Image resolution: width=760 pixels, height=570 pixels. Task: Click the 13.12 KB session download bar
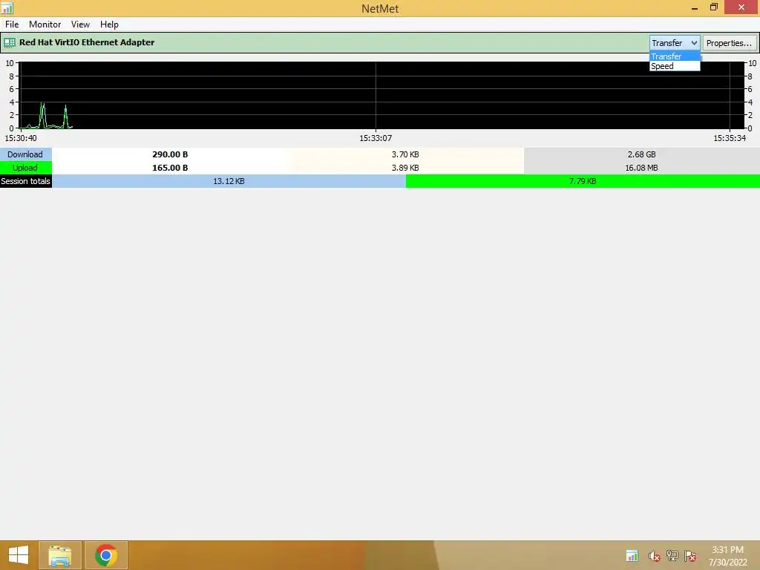[229, 181]
